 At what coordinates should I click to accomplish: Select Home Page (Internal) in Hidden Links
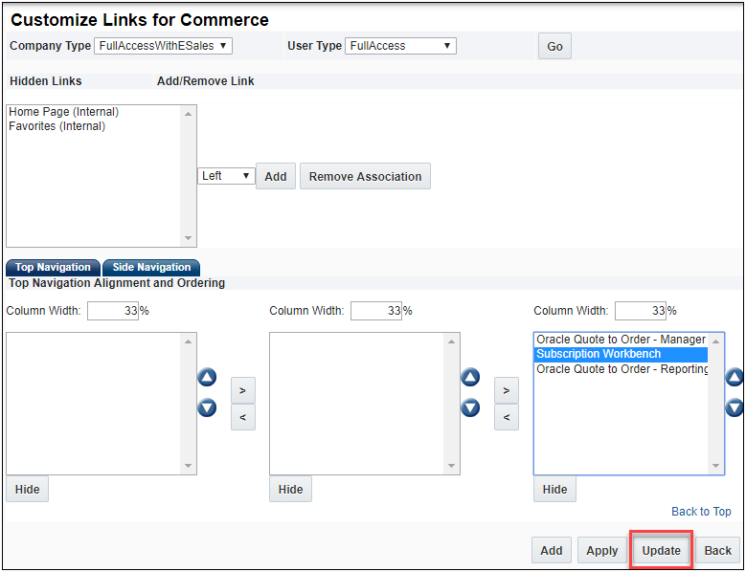pyautogui.click(x=63, y=112)
